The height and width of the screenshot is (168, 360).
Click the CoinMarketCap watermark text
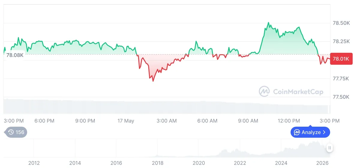(298, 92)
